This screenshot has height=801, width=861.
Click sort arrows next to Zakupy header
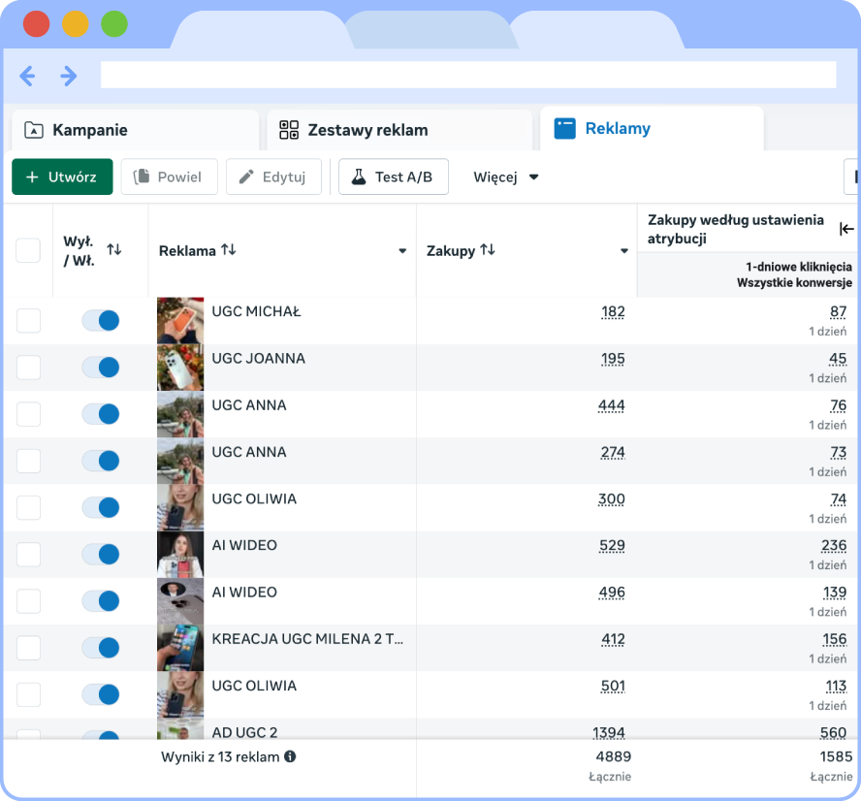pos(488,250)
